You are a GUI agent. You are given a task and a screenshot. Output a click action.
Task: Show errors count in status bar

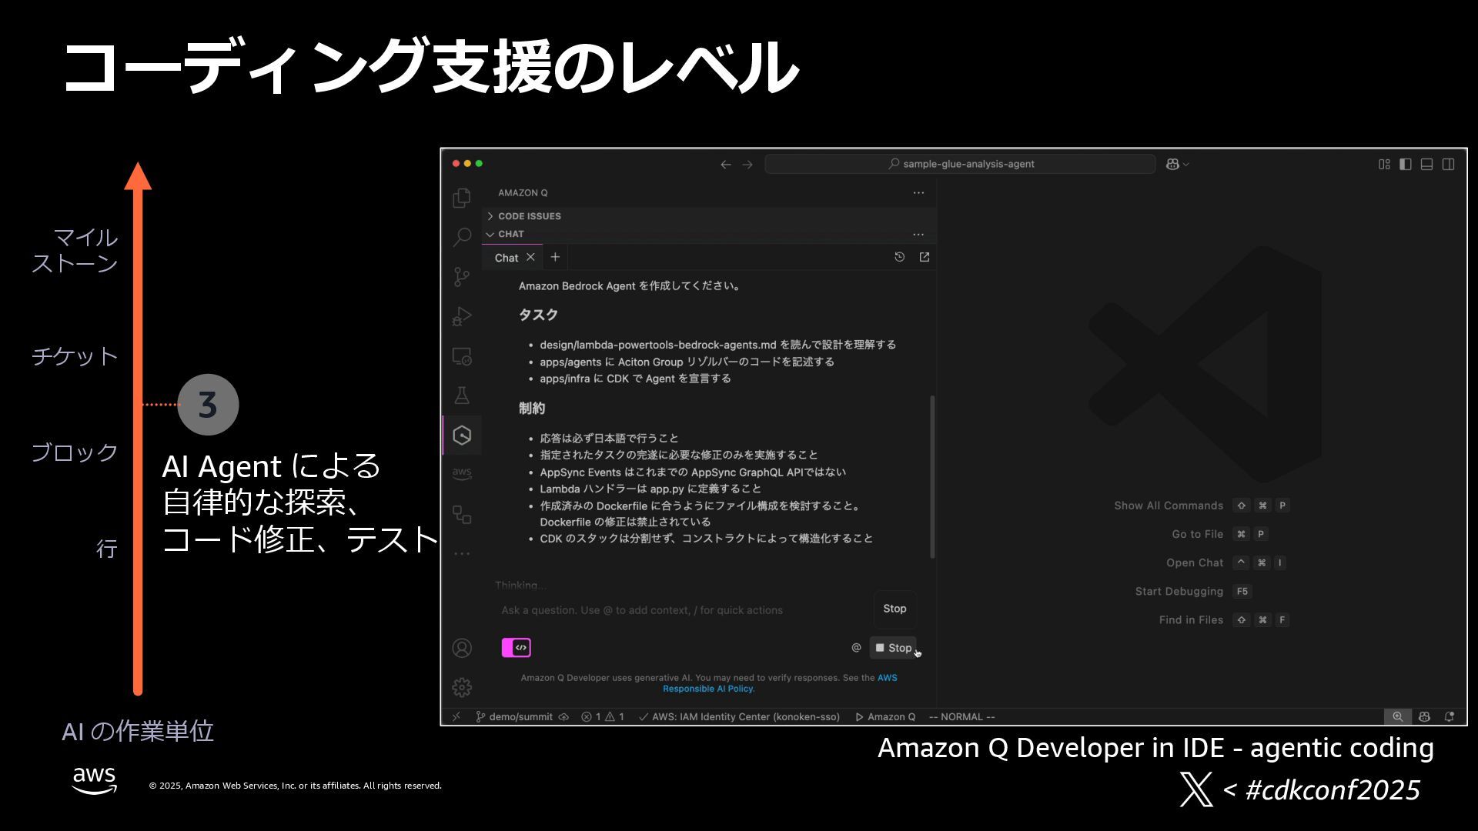tap(590, 716)
